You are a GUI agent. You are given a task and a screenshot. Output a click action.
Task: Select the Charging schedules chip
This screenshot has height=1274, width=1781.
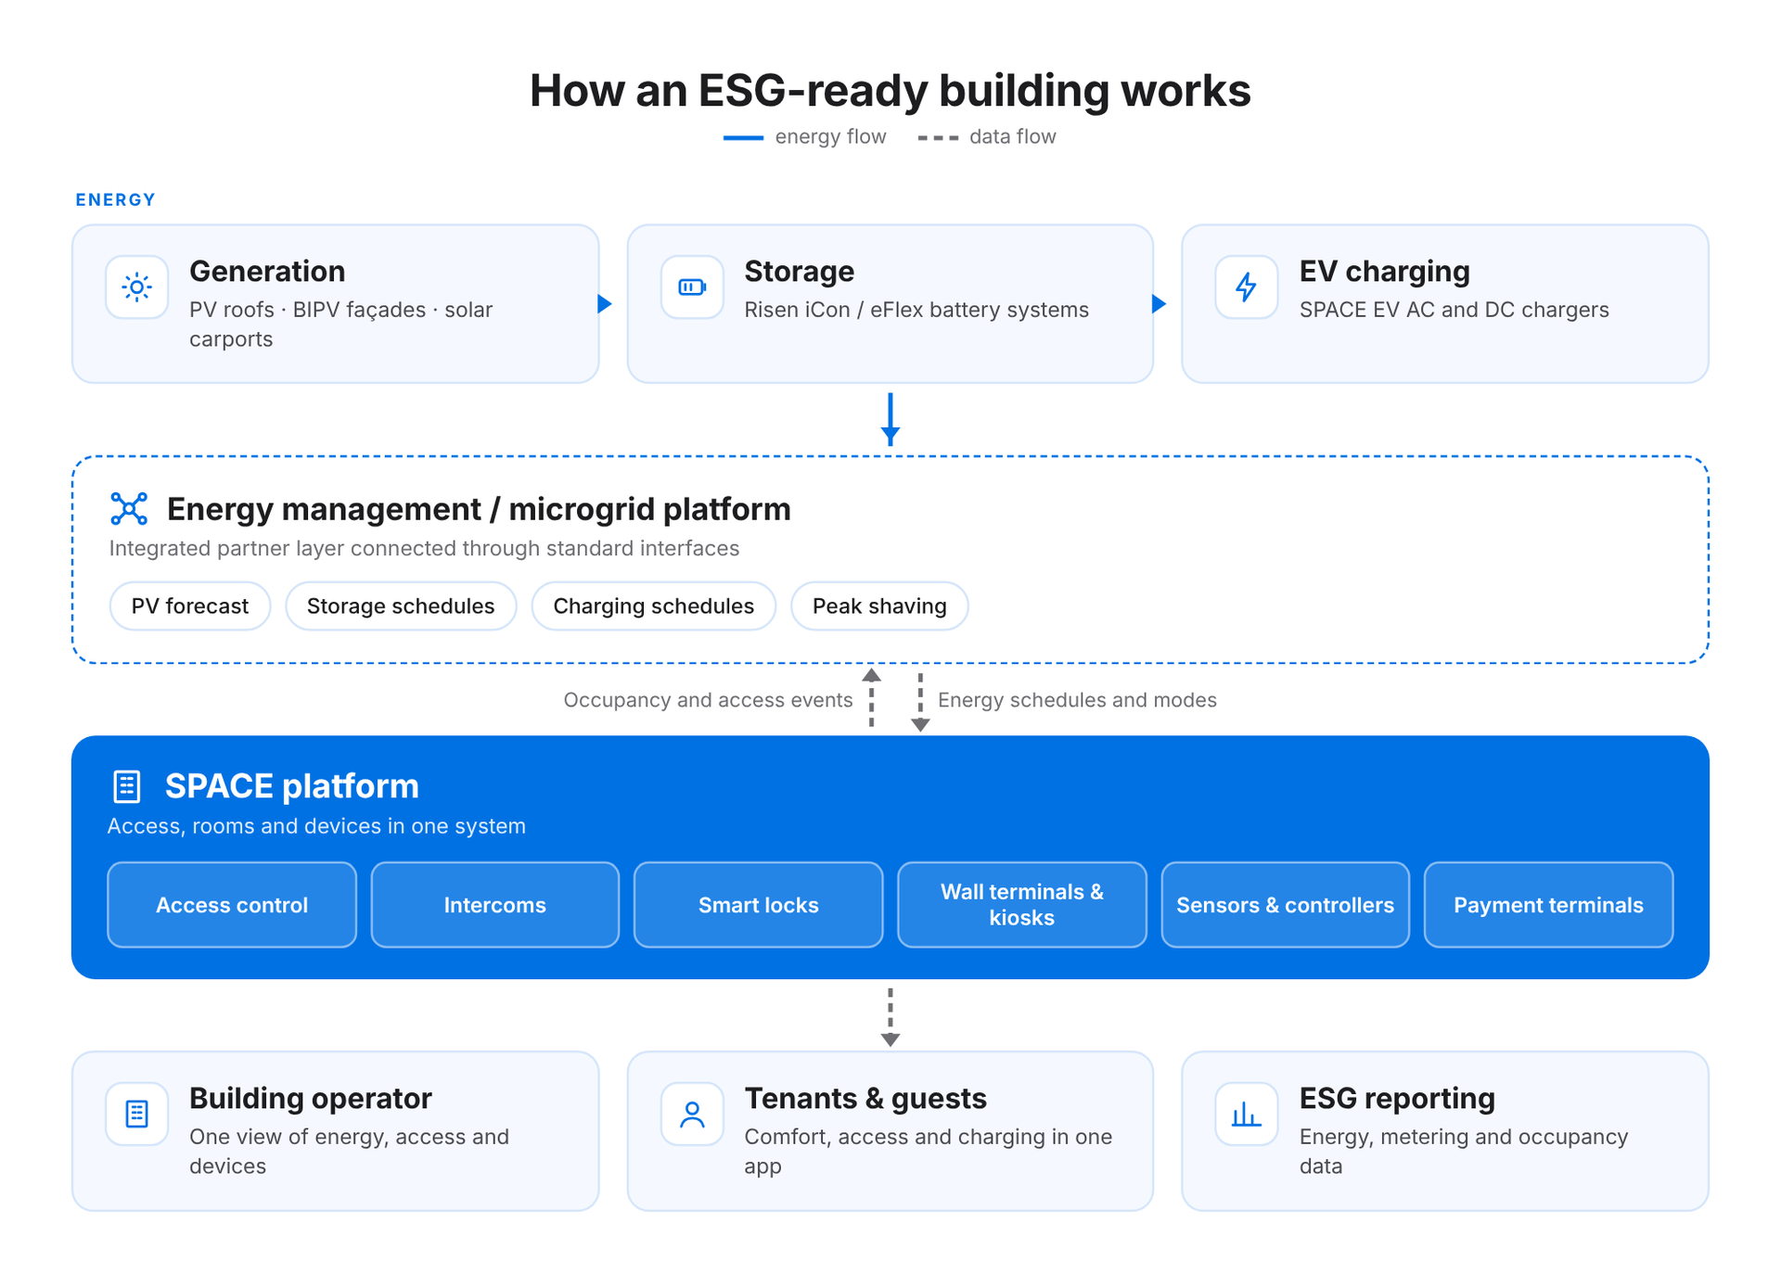(x=654, y=606)
